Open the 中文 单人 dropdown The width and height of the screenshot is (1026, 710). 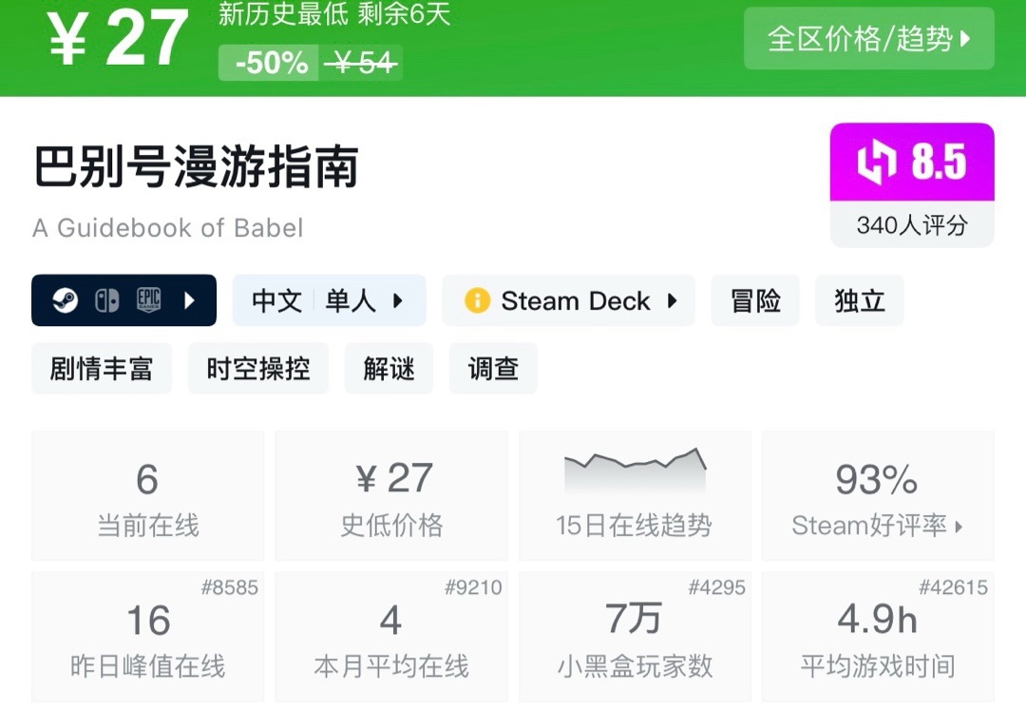point(329,300)
